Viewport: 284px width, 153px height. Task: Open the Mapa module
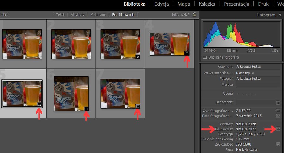pos(184,4)
